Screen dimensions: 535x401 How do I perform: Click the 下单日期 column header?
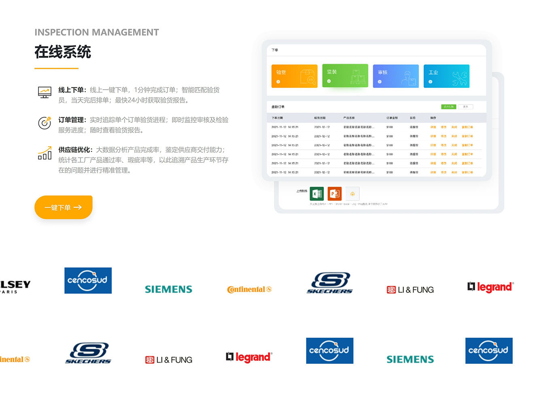click(277, 118)
